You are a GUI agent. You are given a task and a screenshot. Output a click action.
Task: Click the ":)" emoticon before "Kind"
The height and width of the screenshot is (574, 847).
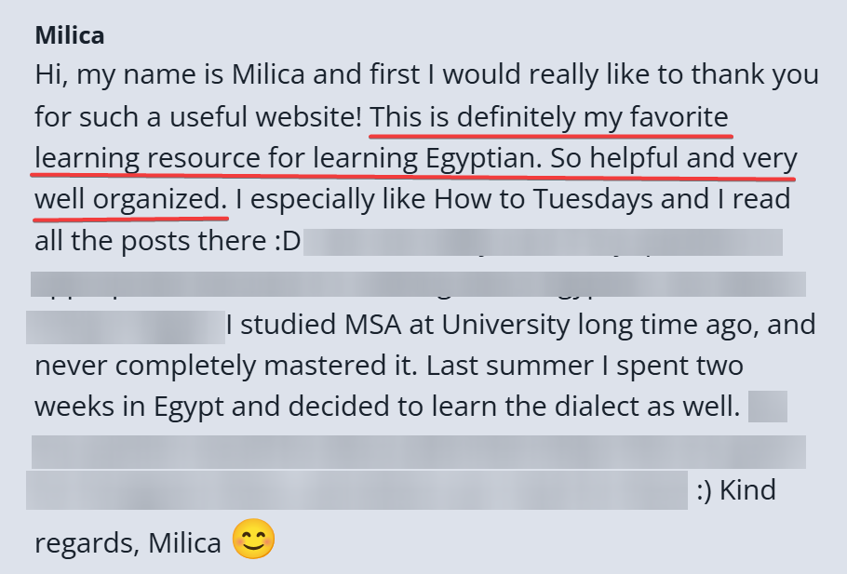point(705,489)
